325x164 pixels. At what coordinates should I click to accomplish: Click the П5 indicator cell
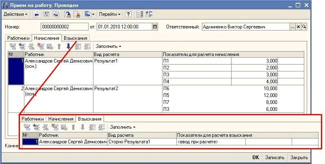tap(197, 95)
